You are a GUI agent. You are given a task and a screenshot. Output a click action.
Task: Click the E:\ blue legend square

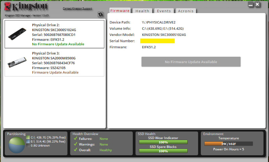pos(28,142)
